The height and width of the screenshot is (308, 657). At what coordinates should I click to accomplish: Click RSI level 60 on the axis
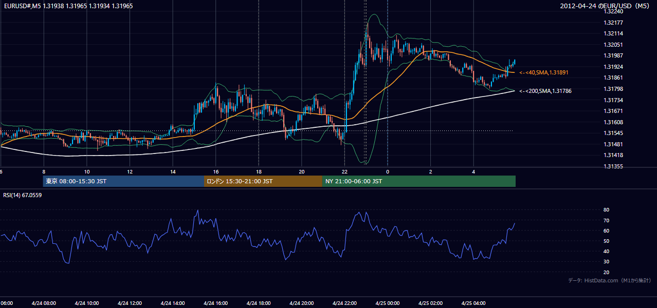[606, 230]
